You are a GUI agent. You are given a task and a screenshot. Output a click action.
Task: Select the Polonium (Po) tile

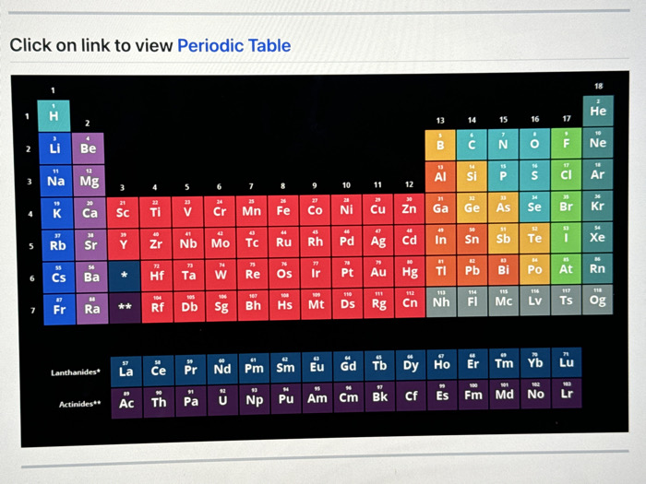pyautogui.click(x=535, y=269)
